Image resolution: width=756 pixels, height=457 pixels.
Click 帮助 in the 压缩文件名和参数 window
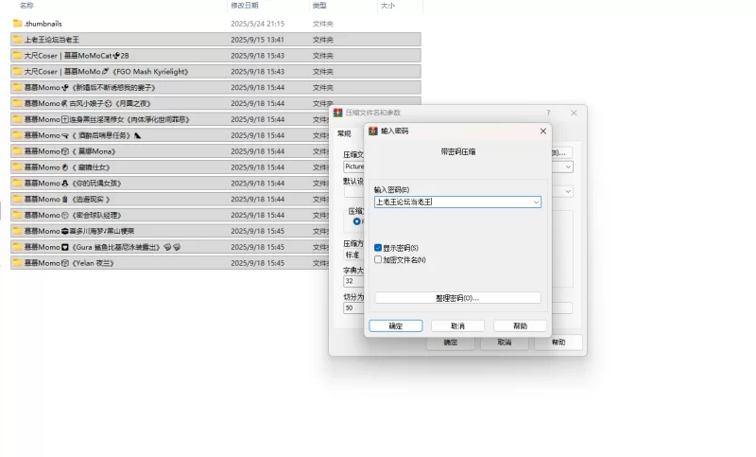click(x=558, y=343)
